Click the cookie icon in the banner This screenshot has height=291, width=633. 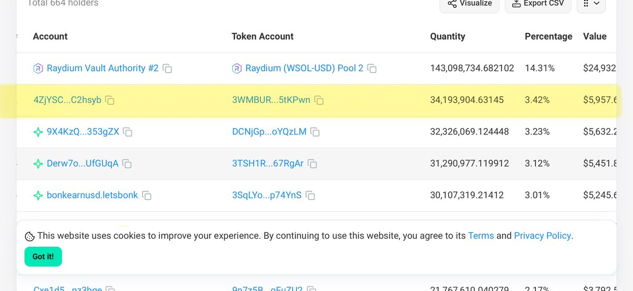pos(30,236)
